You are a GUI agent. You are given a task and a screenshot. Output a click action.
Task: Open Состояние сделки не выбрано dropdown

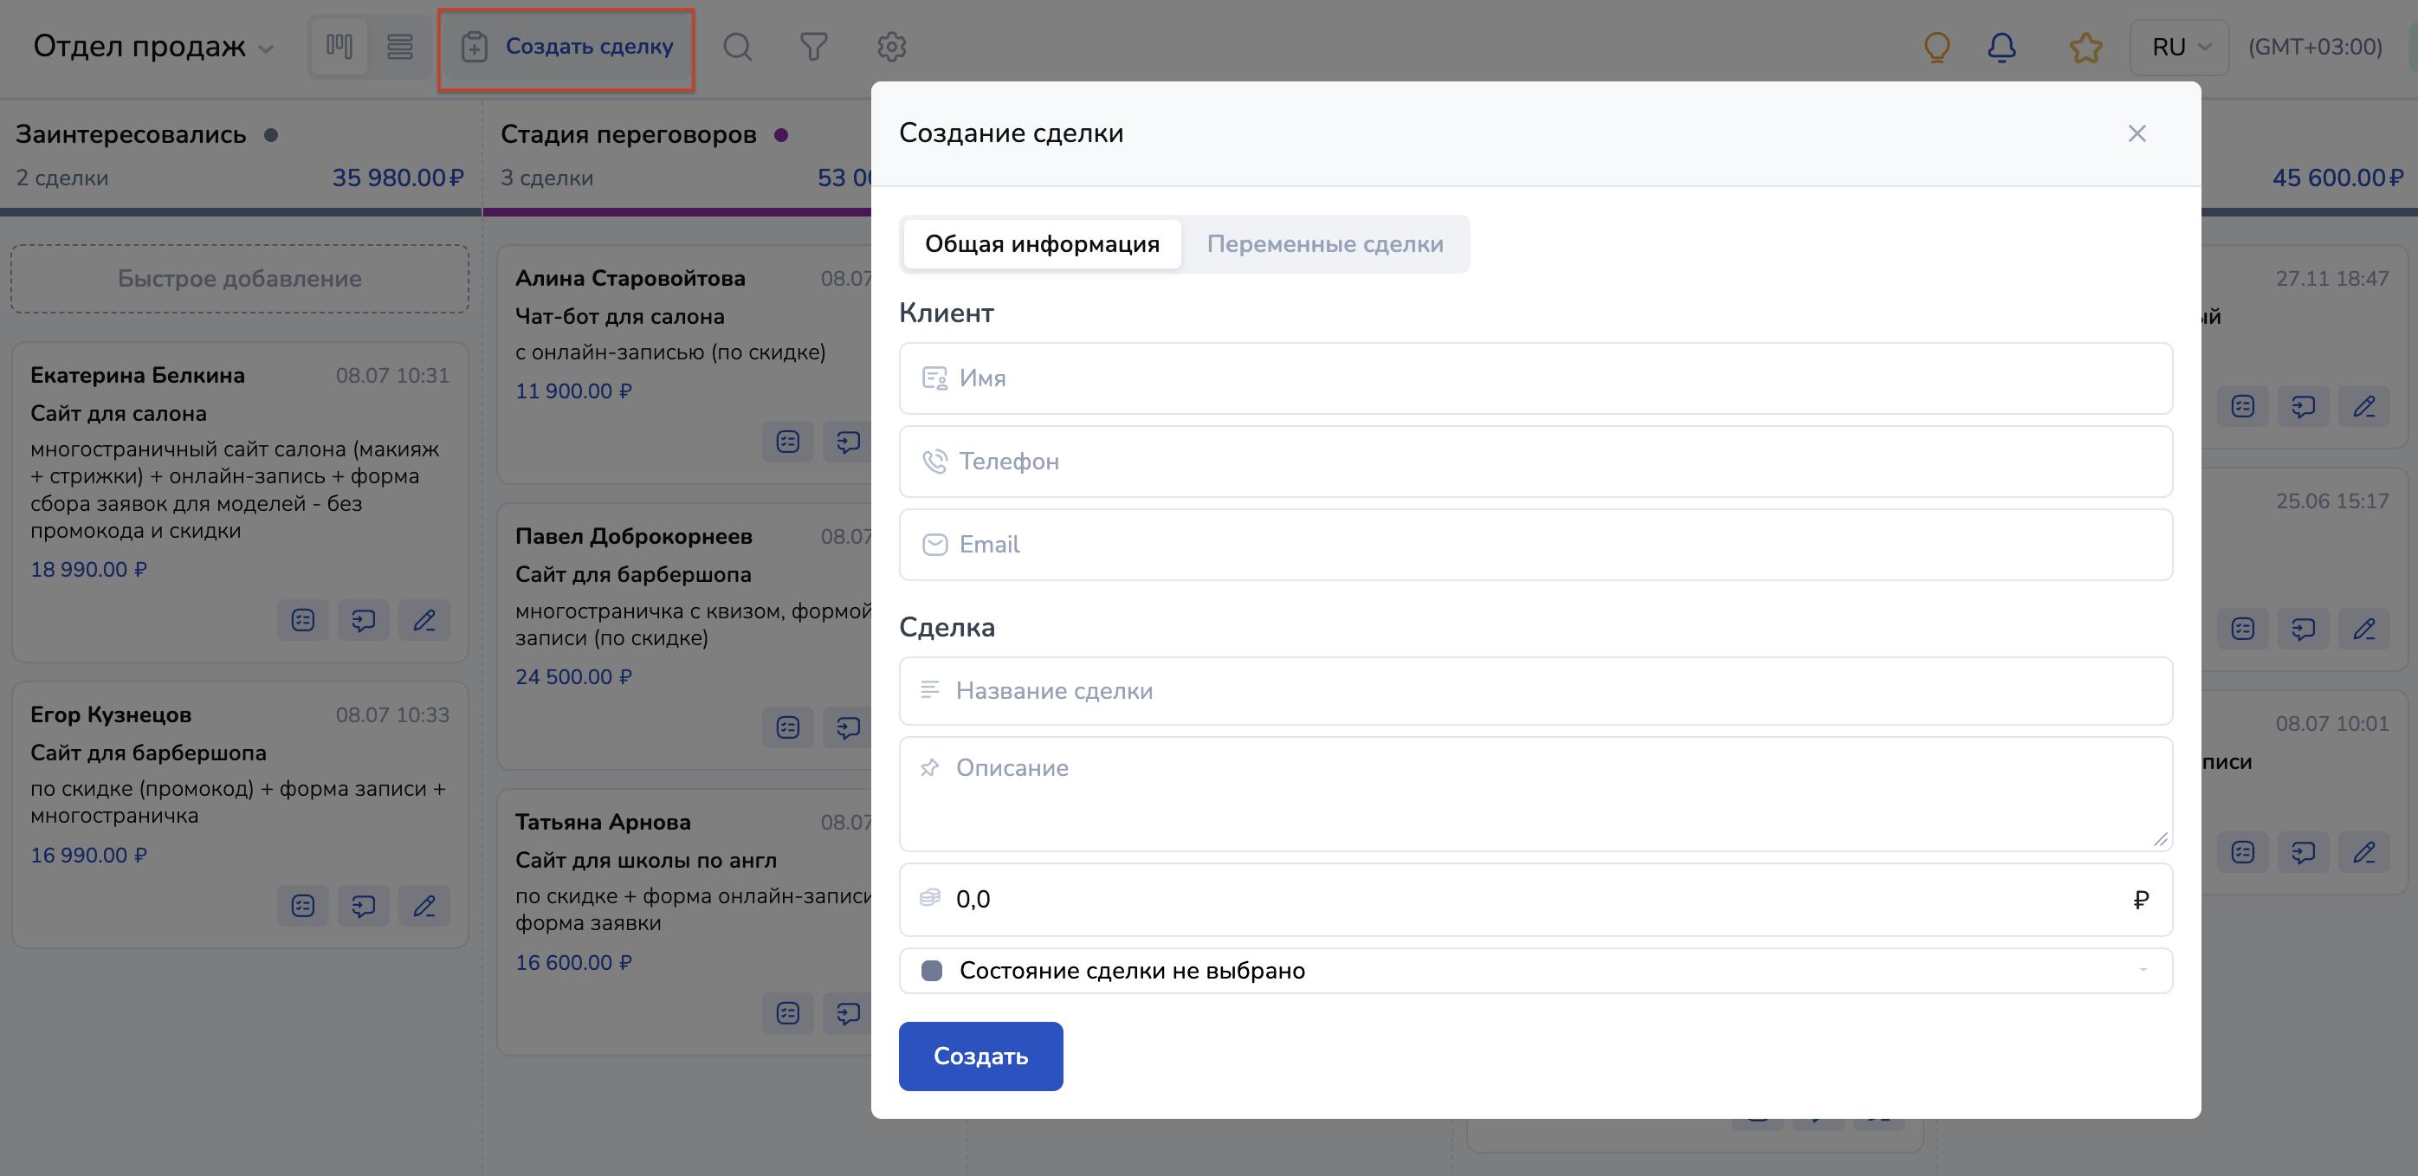click(1535, 971)
